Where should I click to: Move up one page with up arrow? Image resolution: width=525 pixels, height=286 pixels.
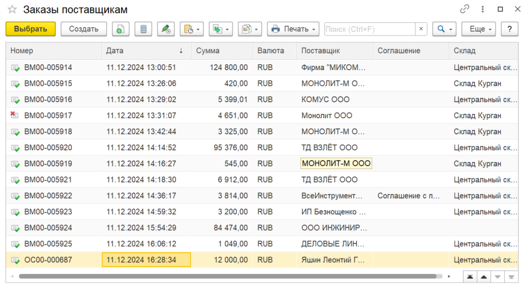click(484, 277)
